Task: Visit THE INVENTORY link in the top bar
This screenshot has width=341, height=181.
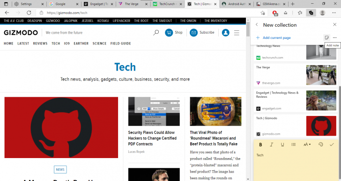Action: click(x=216, y=21)
